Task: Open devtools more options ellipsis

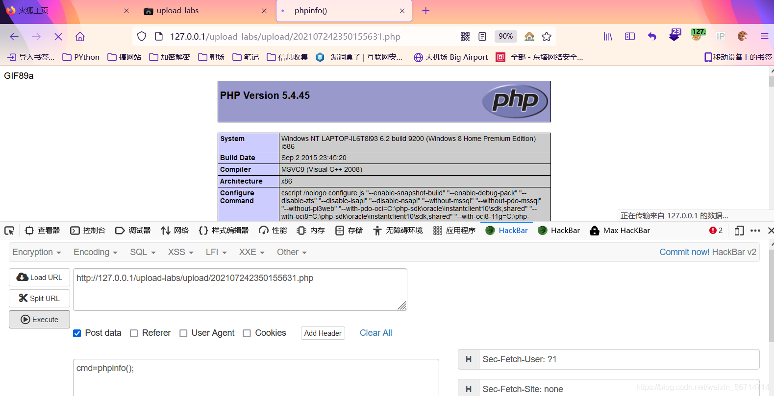Action: 755,231
